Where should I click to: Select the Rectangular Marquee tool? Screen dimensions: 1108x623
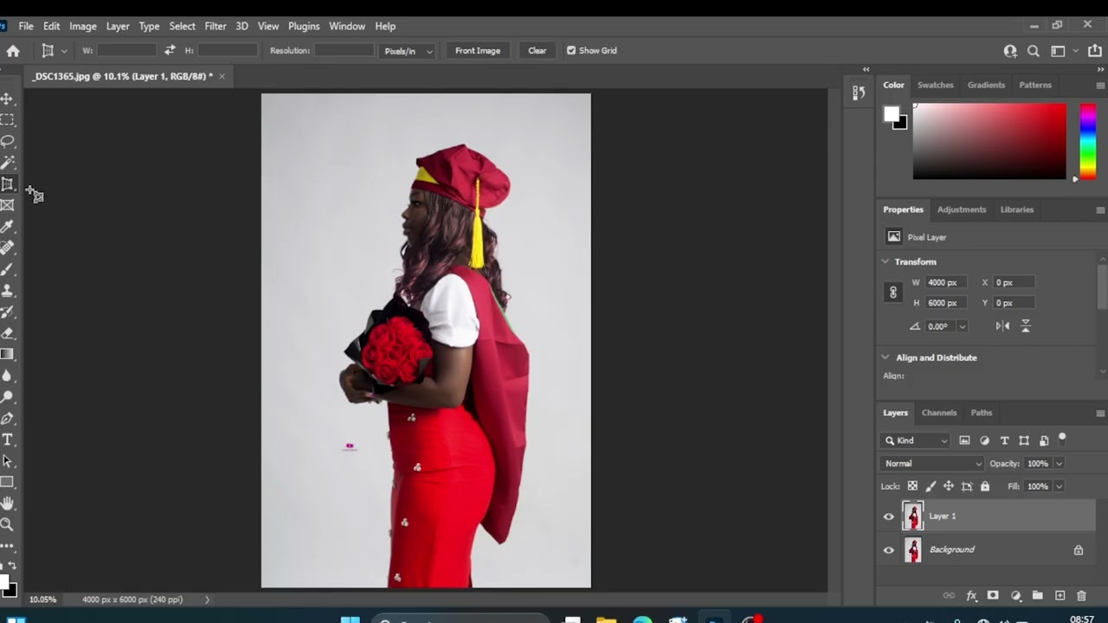click(7, 120)
